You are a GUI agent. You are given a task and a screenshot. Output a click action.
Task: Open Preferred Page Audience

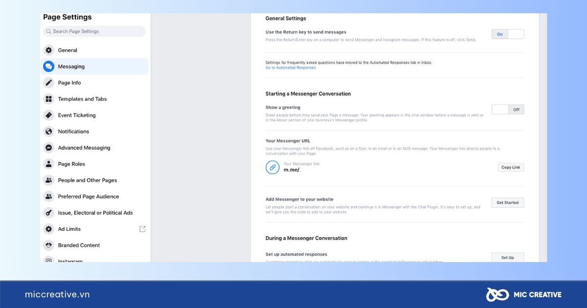click(x=94, y=197)
